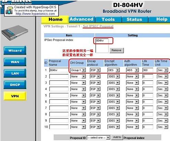The image size is (170, 141).
Task: Open the Tools tab
Action: click(108, 19)
